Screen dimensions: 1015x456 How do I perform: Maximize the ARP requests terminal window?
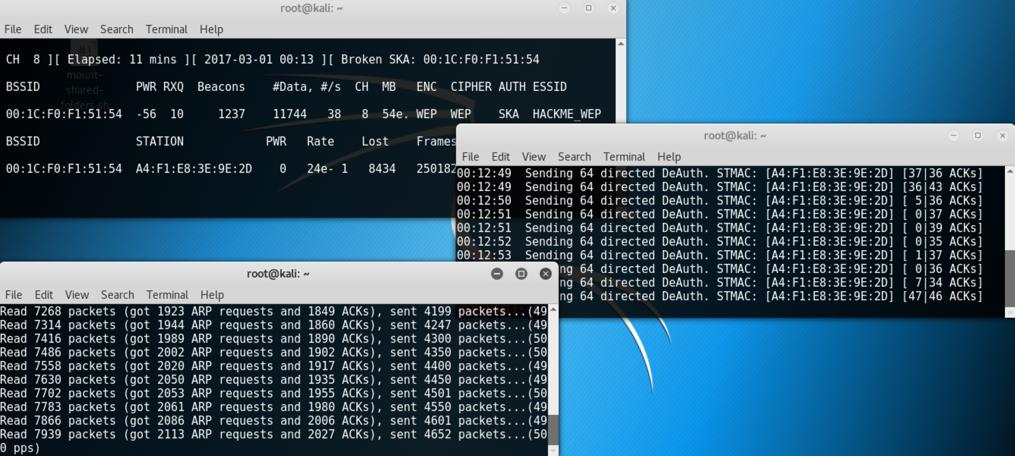tap(521, 273)
